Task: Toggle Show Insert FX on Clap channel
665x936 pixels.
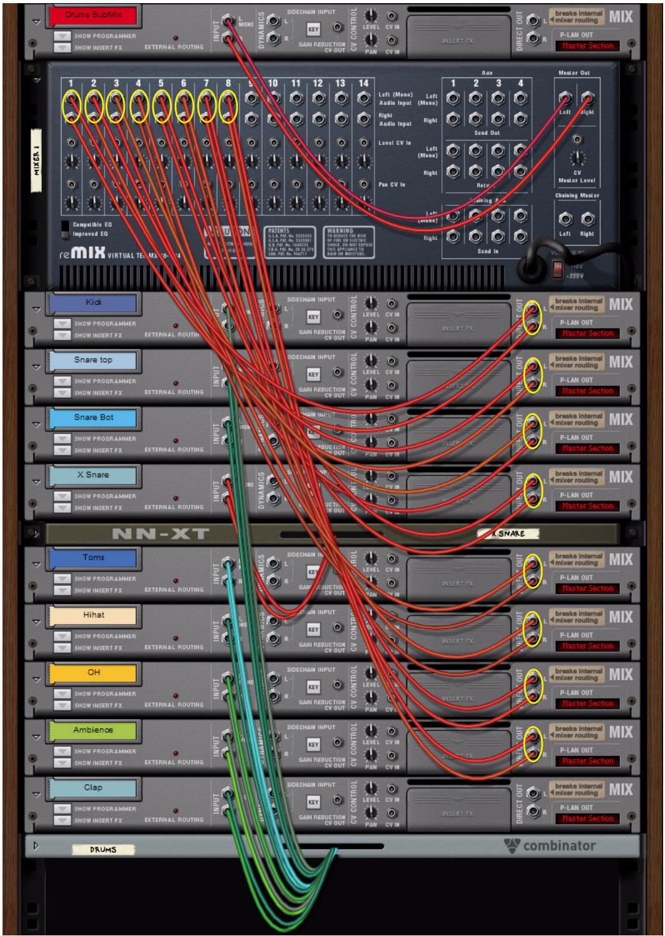Action: [x=62, y=820]
